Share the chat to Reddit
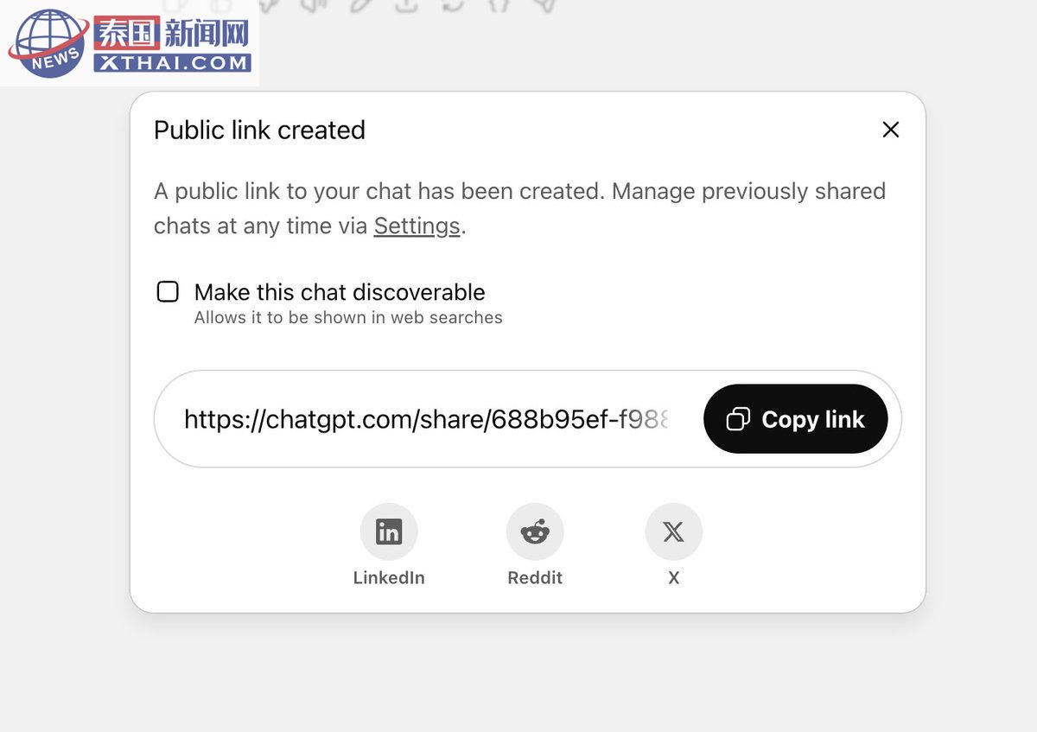 point(535,531)
